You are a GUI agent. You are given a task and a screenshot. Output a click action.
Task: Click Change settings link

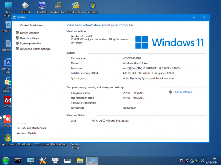(182, 92)
